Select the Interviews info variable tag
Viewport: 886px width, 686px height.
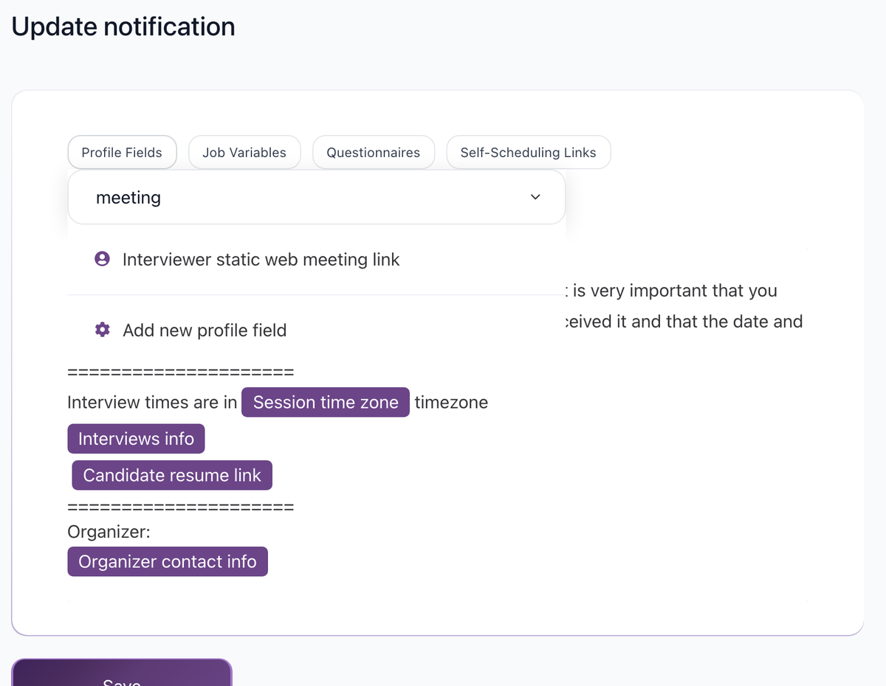(x=136, y=439)
